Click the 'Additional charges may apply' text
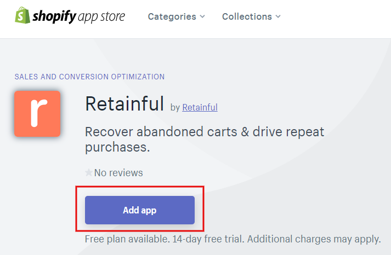This screenshot has height=255, width=391. (314, 239)
